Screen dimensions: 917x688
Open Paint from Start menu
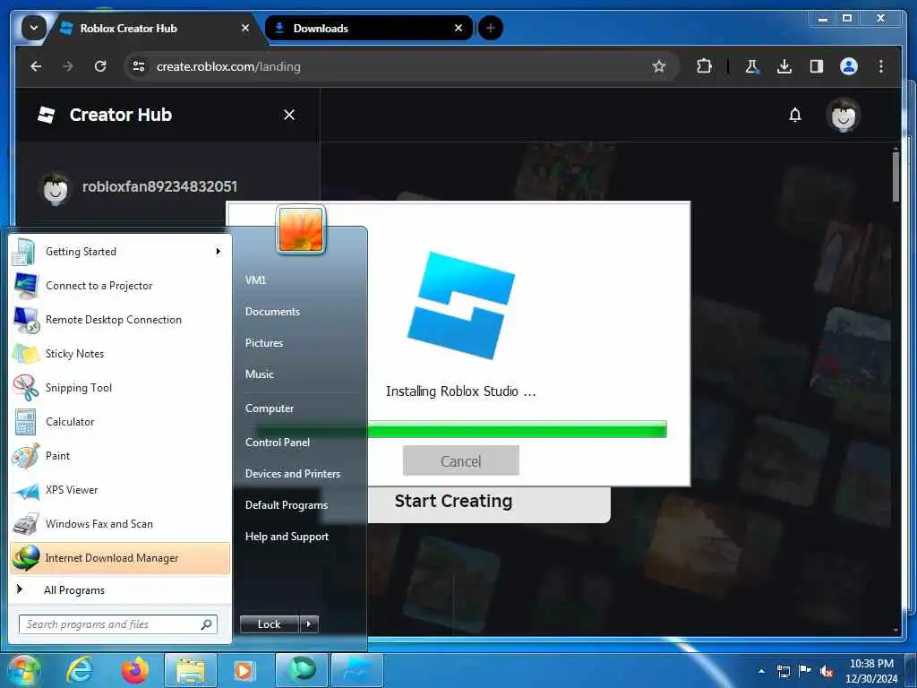coord(120,456)
